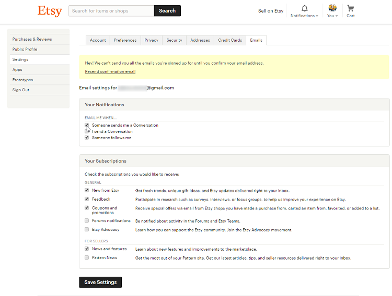The image size is (392, 296).
Task: Open the Notifications bell icon
Action: tap(305, 8)
